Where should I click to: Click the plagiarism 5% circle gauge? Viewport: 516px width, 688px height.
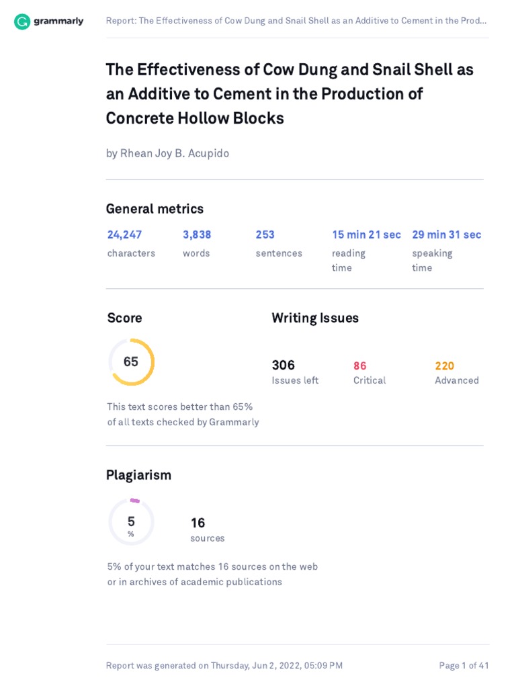132,522
